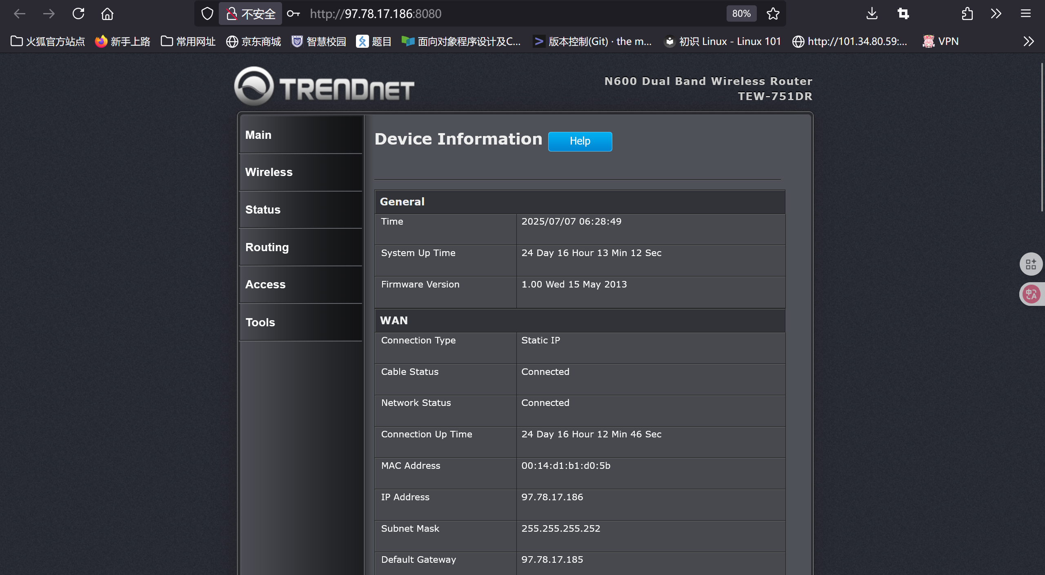The image size is (1045, 575).
Task: Click the TEW-751DR model text
Action: [x=775, y=96]
